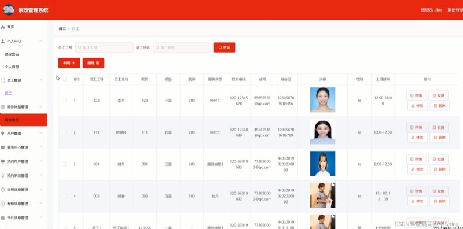The width and height of the screenshot is (463, 229).
Task: Click the 新增 + add button
Action: [69, 63]
